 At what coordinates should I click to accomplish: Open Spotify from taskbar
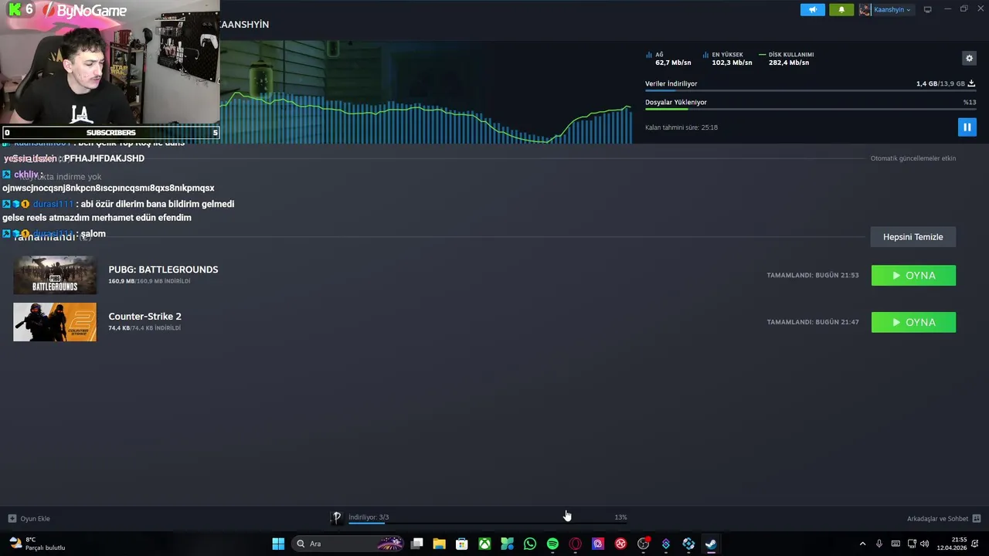pos(552,544)
